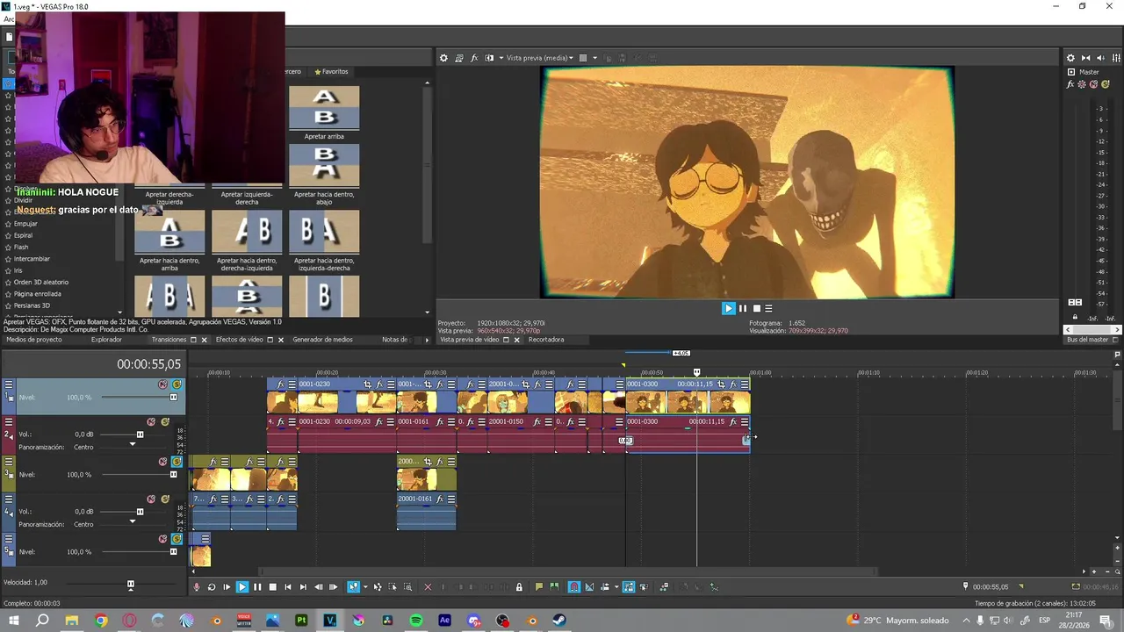
Task: Open the track 1 hamburger menu
Action: point(9,384)
